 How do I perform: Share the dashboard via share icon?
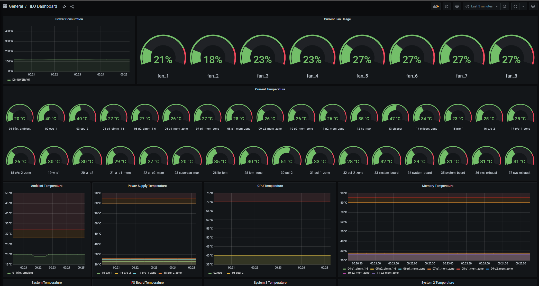[72, 7]
